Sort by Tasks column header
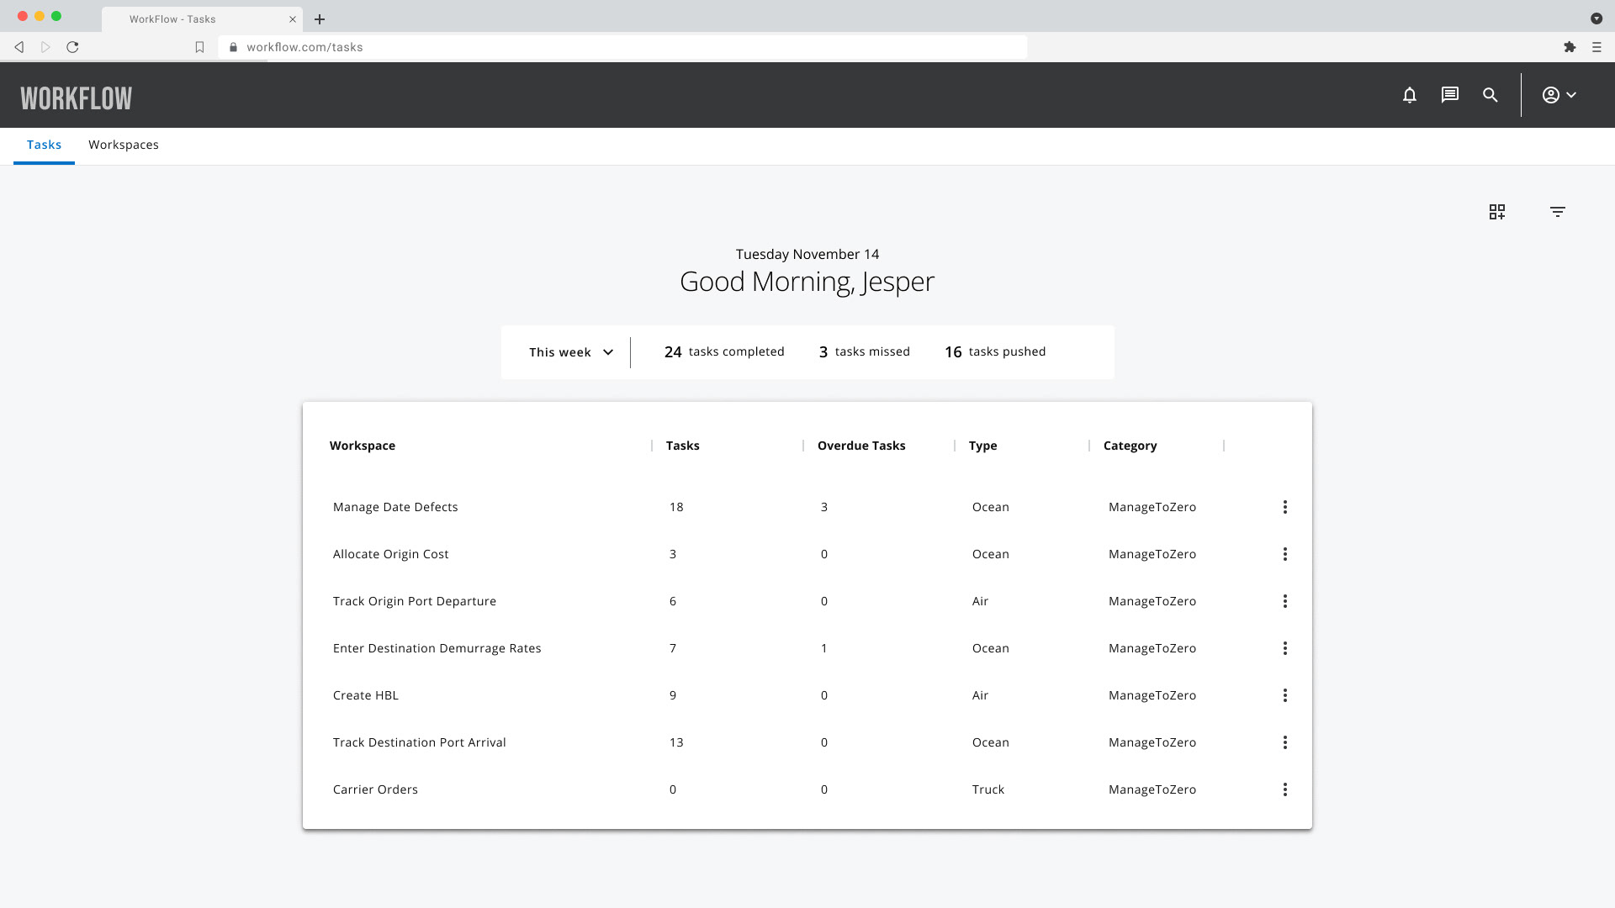Image resolution: width=1615 pixels, height=908 pixels. tap(683, 446)
